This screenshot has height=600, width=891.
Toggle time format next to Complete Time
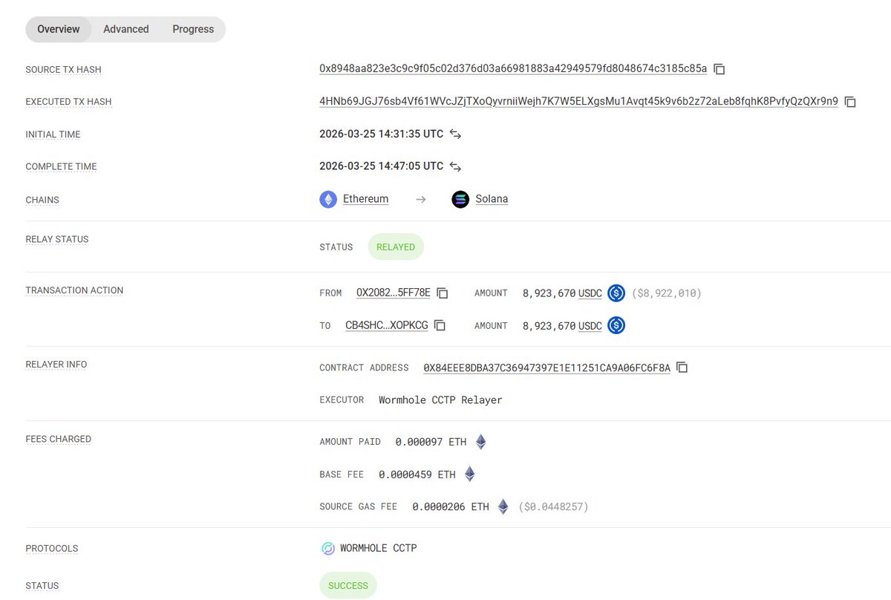click(455, 166)
